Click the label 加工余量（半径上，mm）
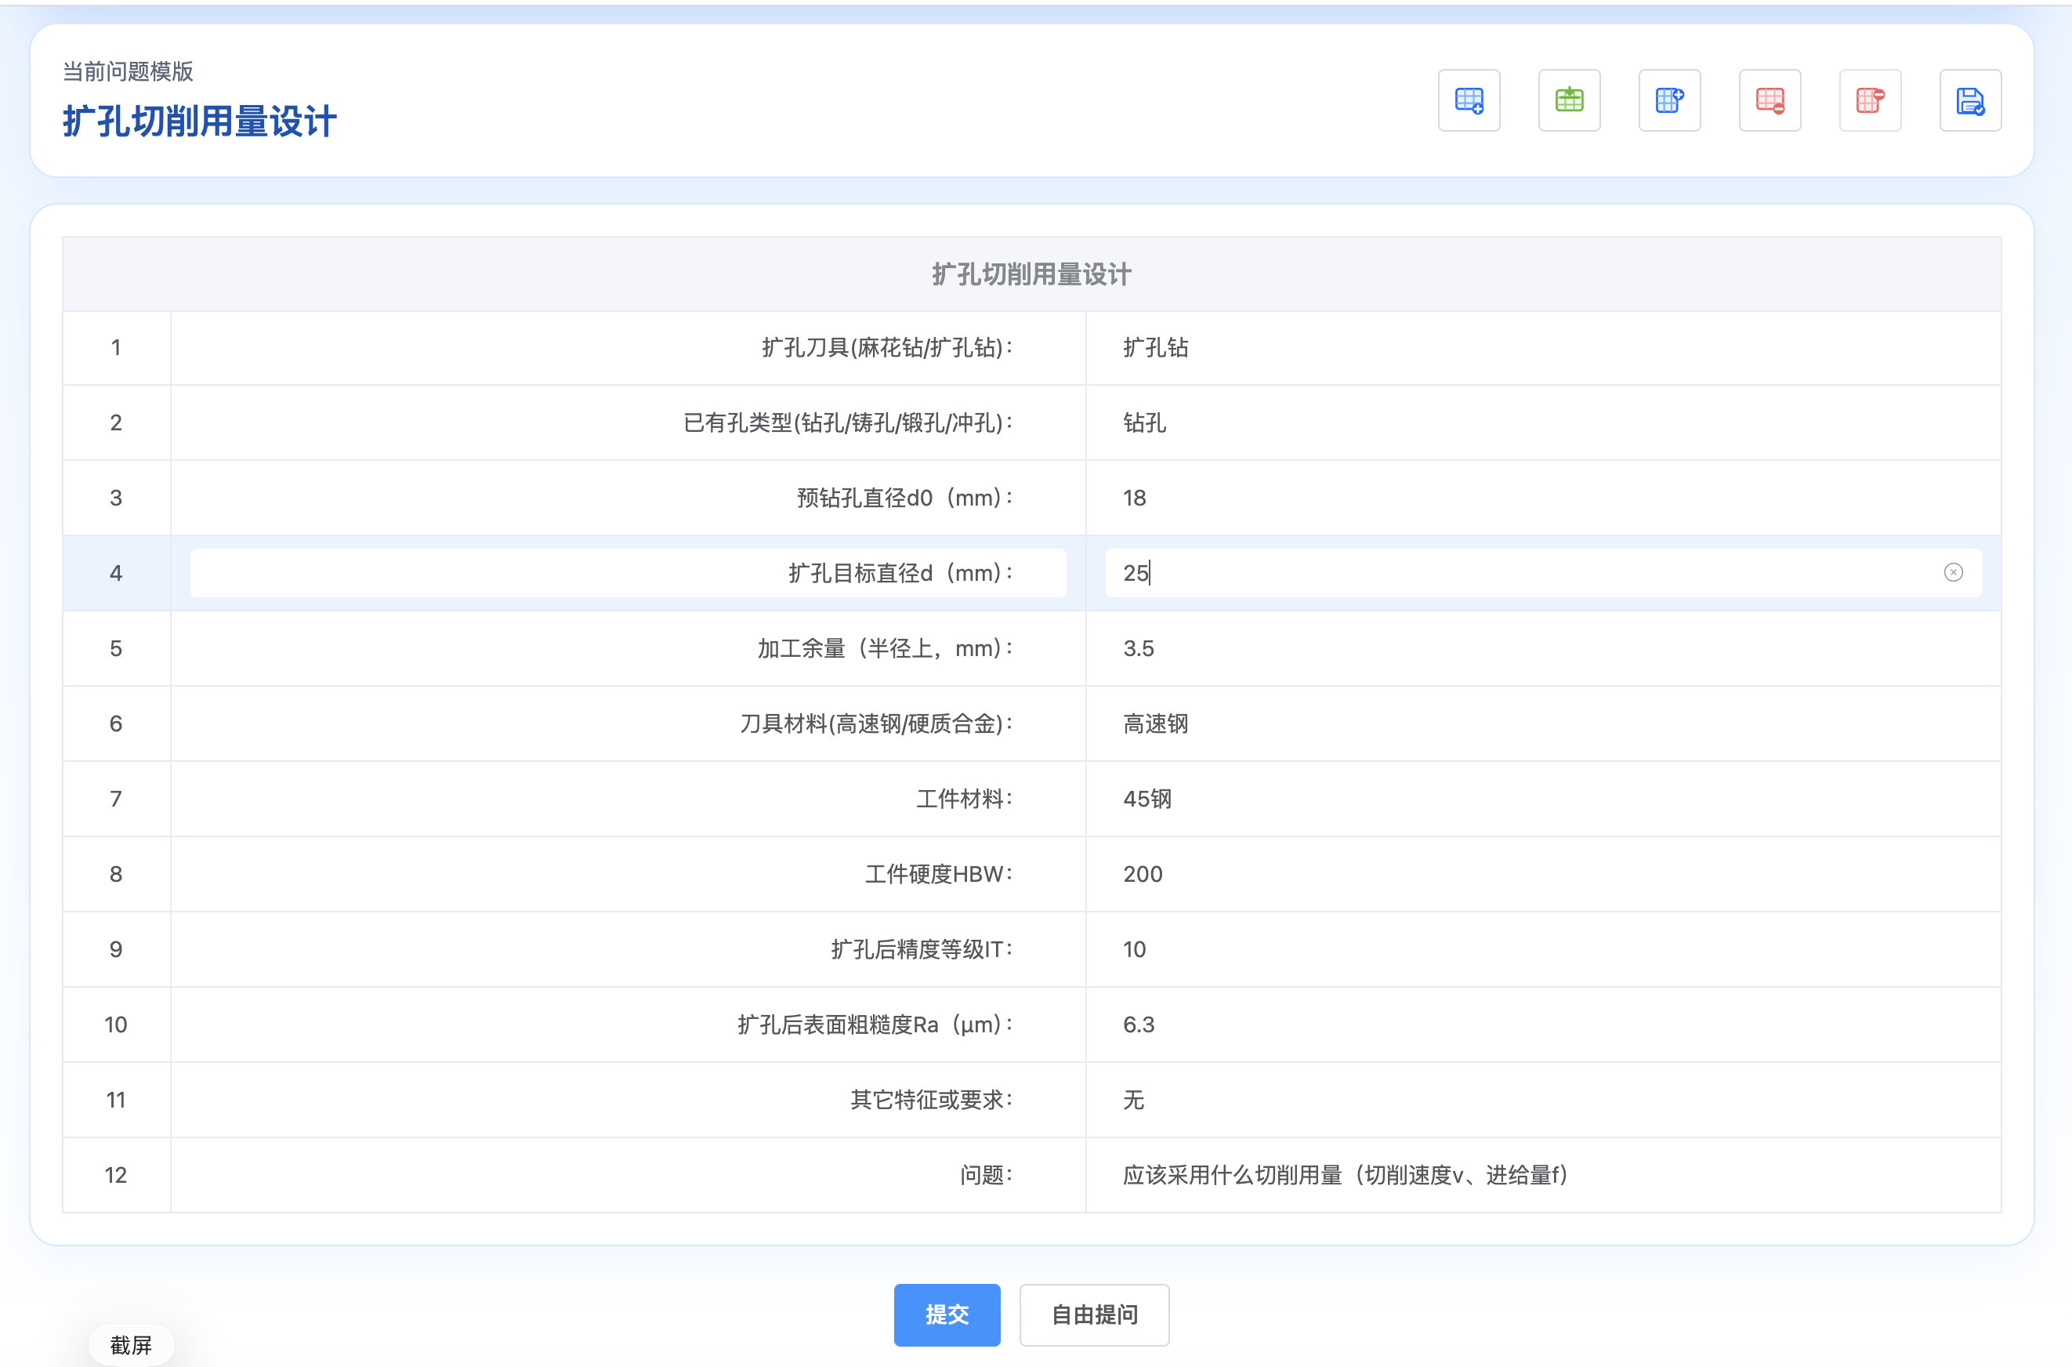The height and width of the screenshot is (1367, 2072). pos(885,649)
